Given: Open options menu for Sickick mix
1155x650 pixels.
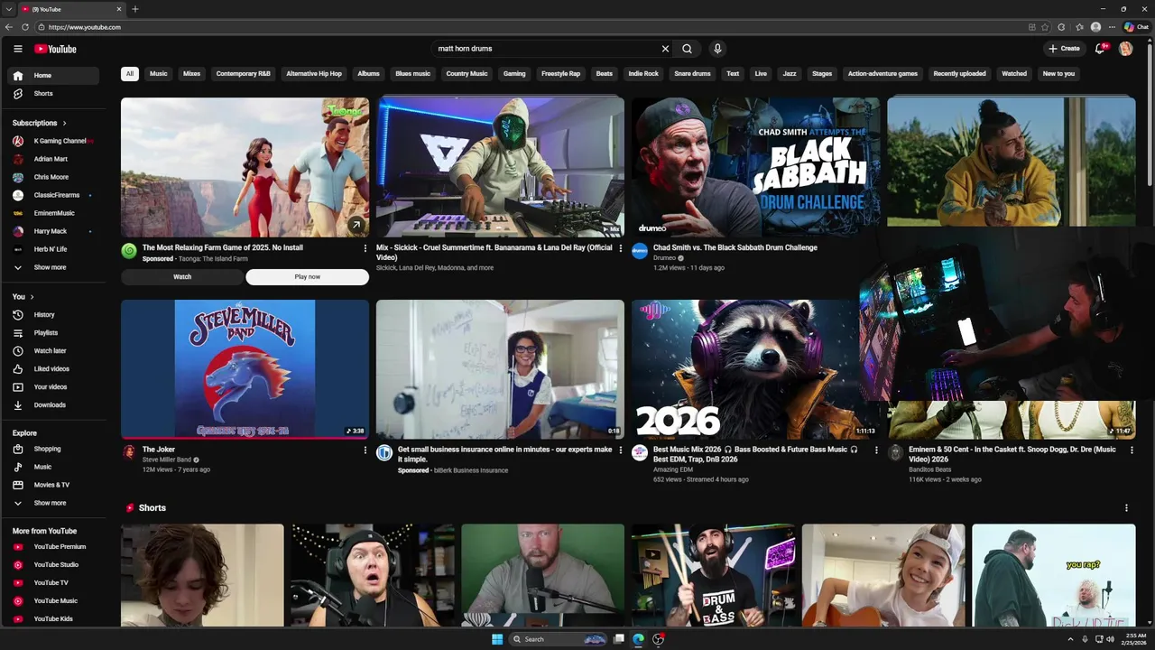Looking at the screenshot, I should (621, 248).
